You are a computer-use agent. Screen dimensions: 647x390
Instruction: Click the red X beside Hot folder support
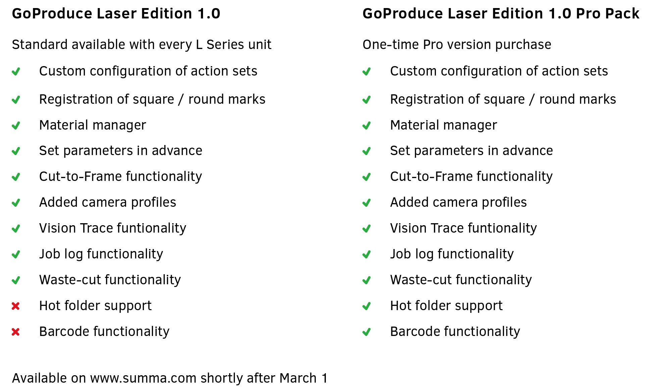16,306
